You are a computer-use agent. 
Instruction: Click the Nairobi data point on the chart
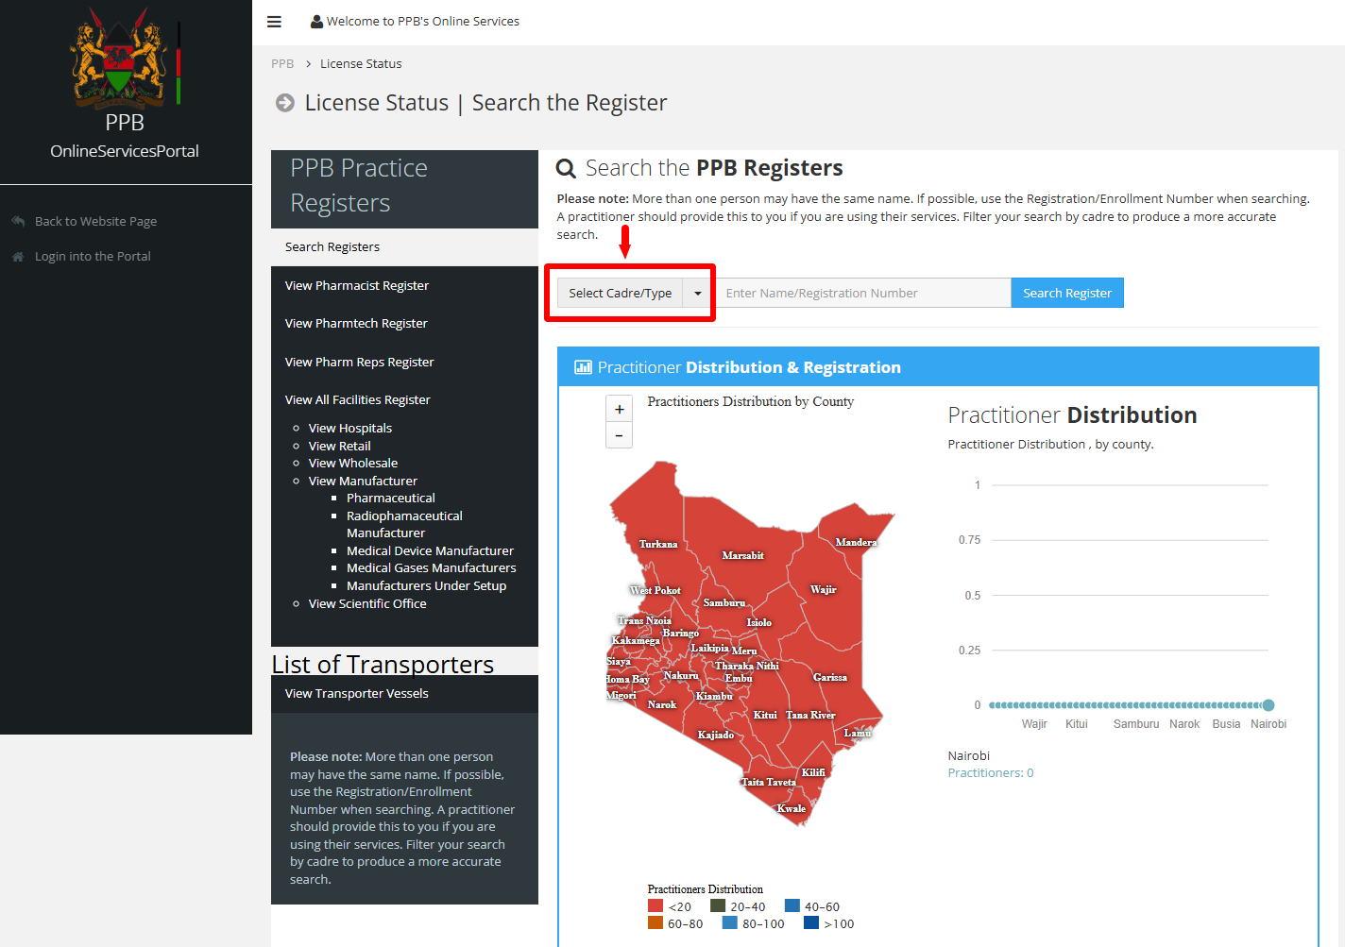click(x=1268, y=705)
